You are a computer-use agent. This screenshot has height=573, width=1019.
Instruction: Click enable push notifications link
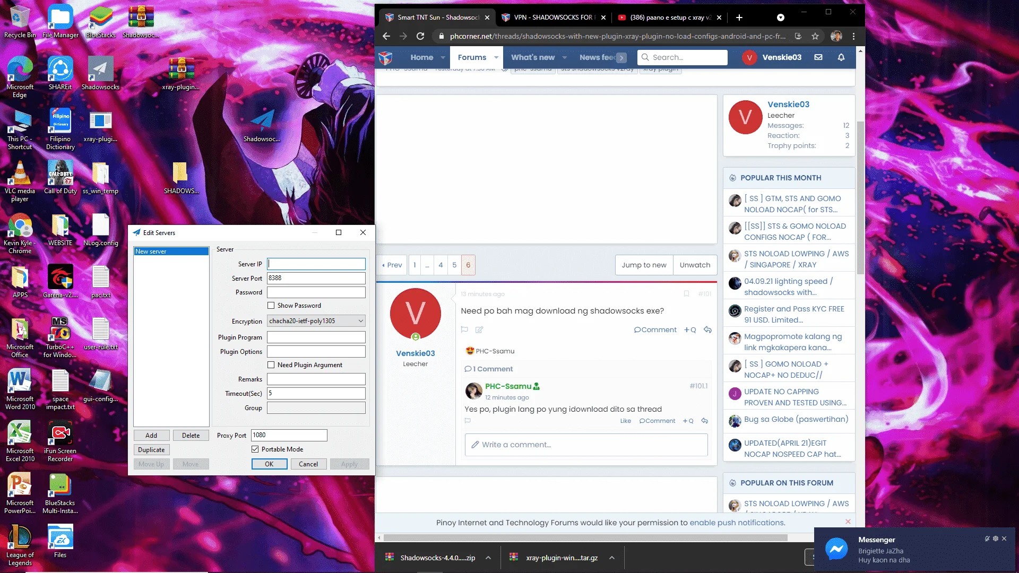[x=737, y=523]
